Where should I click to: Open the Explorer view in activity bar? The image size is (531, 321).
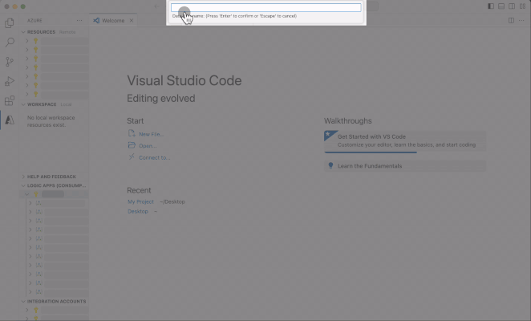[10, 23]
